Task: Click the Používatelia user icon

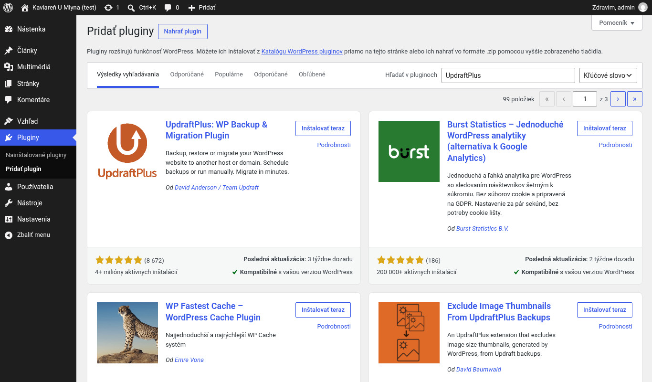Action: point(9,187)
